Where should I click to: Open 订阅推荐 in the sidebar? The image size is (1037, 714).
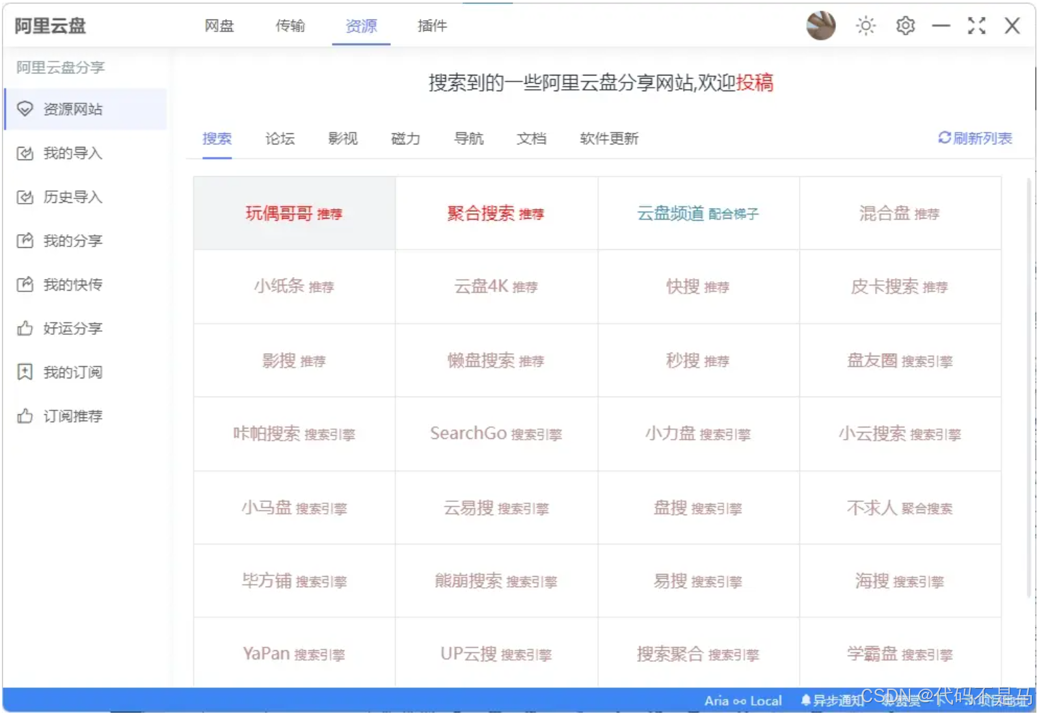pos(85,416)
